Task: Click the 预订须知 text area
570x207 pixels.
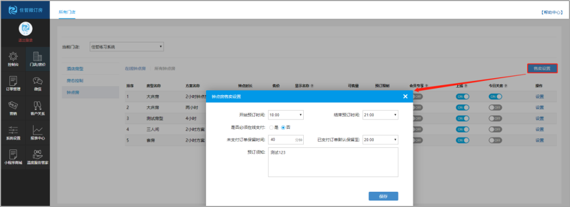Action: click(333, 162)
